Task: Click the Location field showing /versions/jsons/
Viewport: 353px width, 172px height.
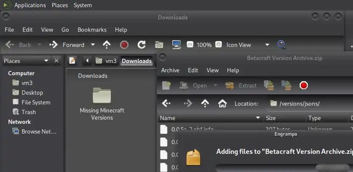Action: (310, 104)
